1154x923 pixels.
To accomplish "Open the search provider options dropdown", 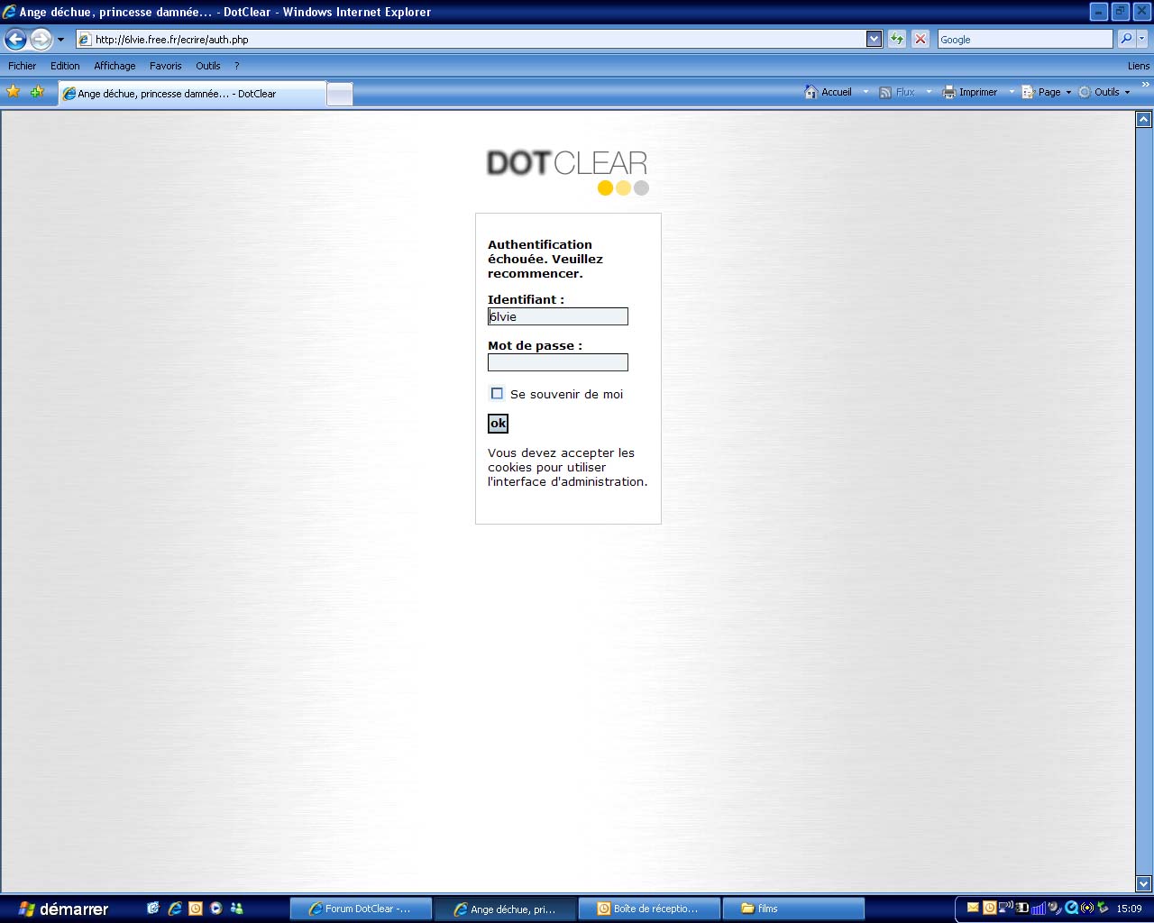I will pyautogui.click(x=1142, y=39).
